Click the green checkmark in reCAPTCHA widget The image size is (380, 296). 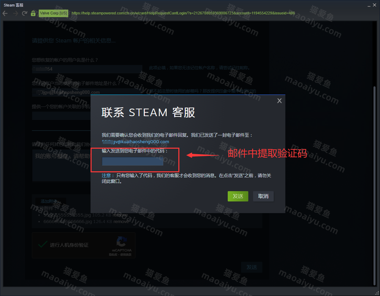click(43, 244)
